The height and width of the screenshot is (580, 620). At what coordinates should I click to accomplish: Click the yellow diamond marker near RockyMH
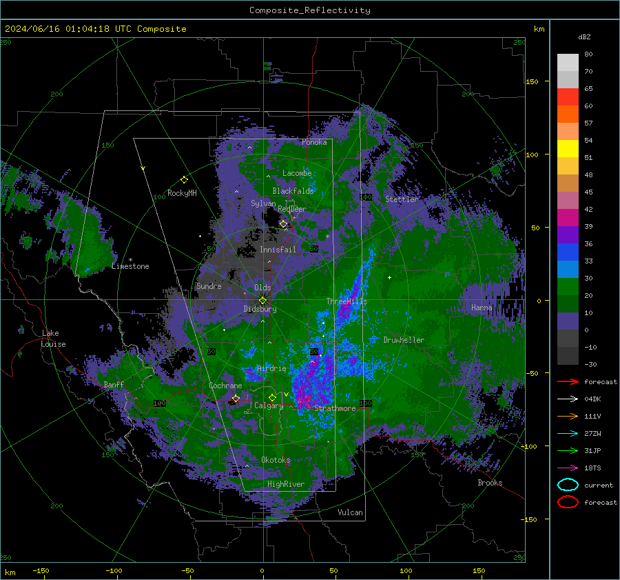click(184, 180)
